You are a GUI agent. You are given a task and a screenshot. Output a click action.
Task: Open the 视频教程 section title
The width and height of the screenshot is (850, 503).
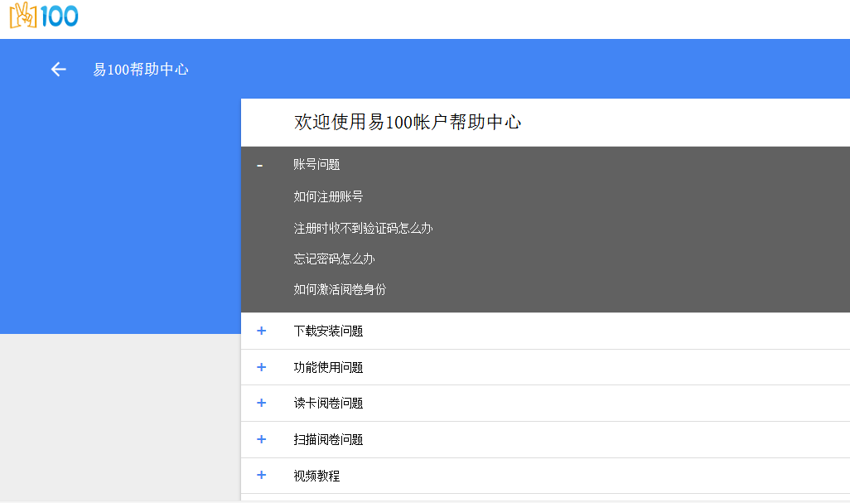[316, 476]
